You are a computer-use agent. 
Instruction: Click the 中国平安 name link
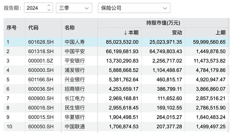74,51
